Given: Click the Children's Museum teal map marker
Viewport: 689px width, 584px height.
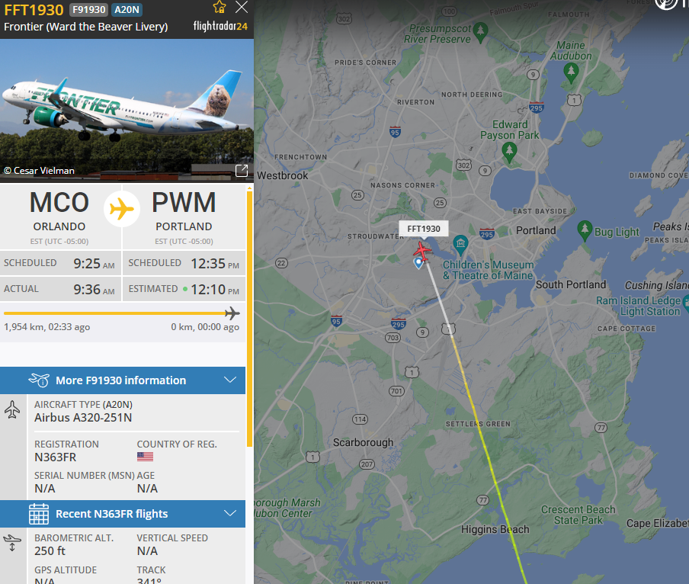Looking at the screenshot, I should point(460,245).
